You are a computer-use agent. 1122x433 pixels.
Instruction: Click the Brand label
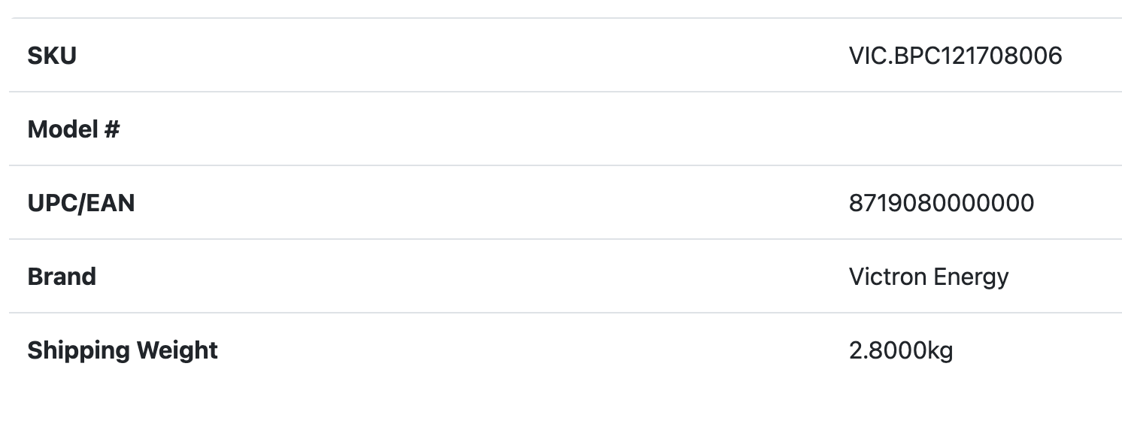[62, 277]
